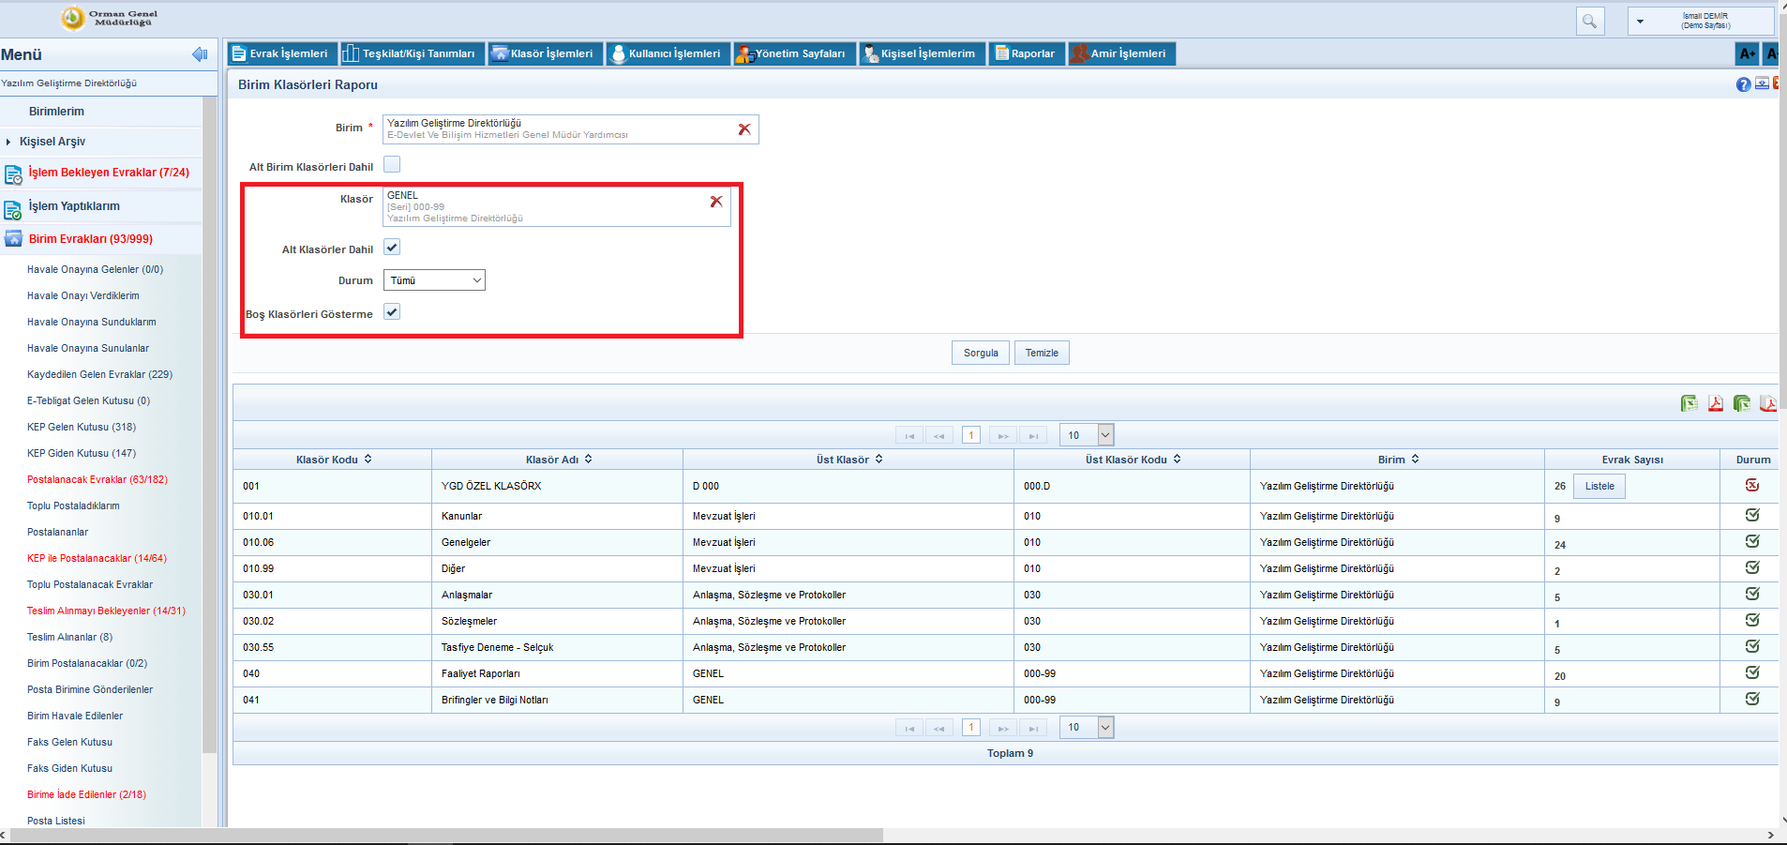Export the current page to Excel
1787x845 pixels.
(x=1689, y=403)
